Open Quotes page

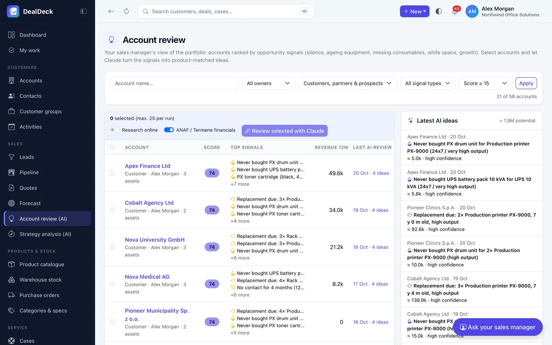tap(48, 188)
